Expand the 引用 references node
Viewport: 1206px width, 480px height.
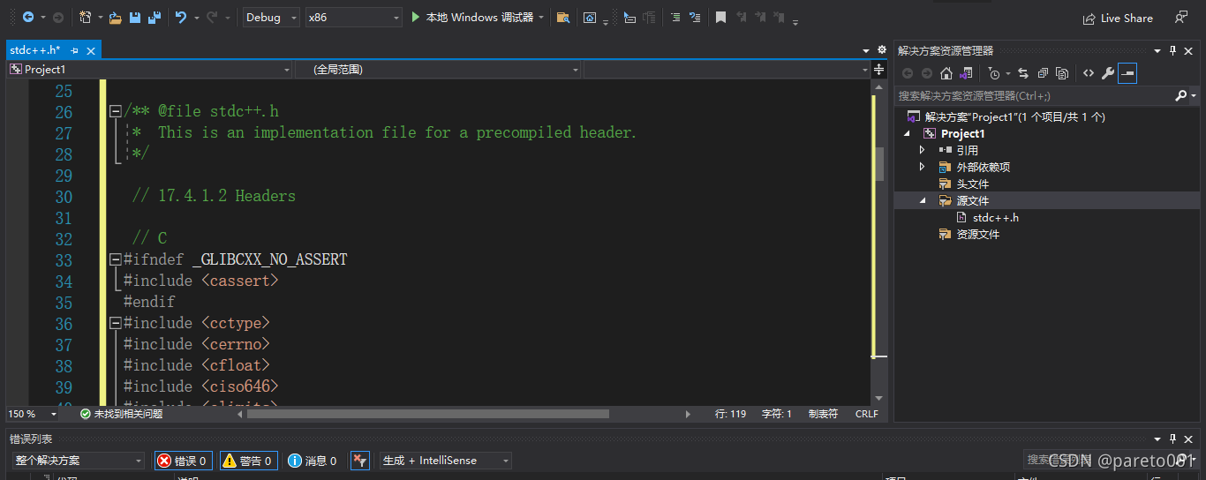tap(922, 150)
